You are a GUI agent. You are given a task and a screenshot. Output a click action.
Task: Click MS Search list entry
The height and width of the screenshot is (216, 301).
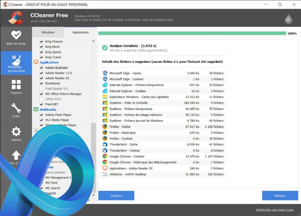click(53, 188)
